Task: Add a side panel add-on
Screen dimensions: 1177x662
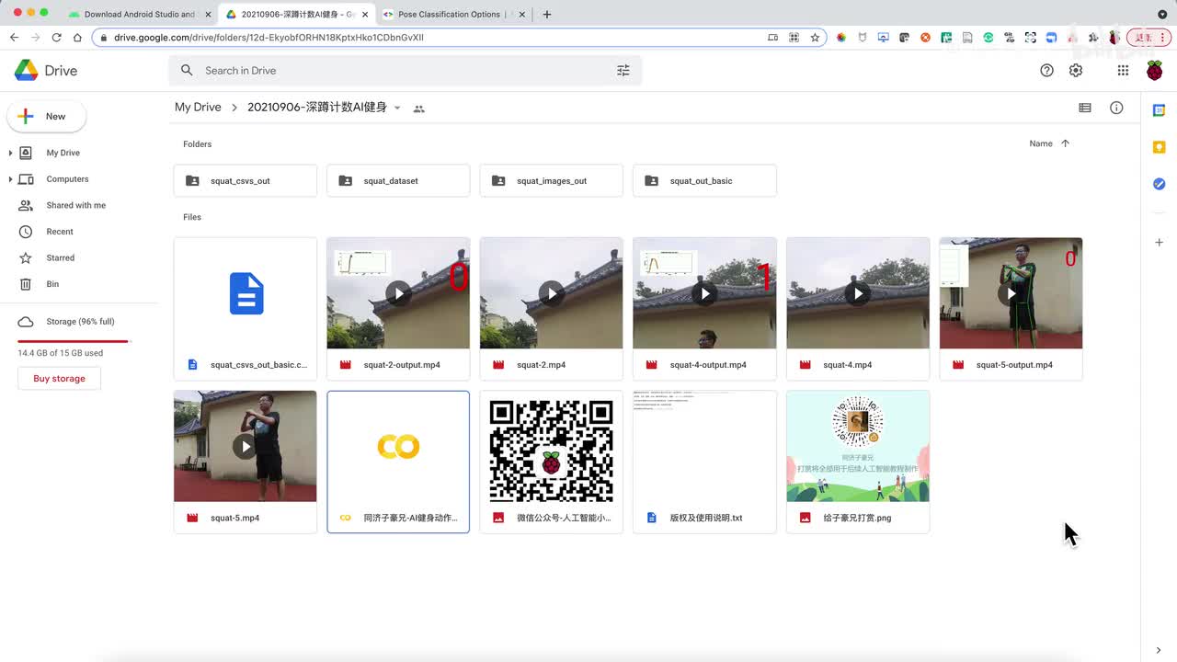Action: coord(1159,242)
